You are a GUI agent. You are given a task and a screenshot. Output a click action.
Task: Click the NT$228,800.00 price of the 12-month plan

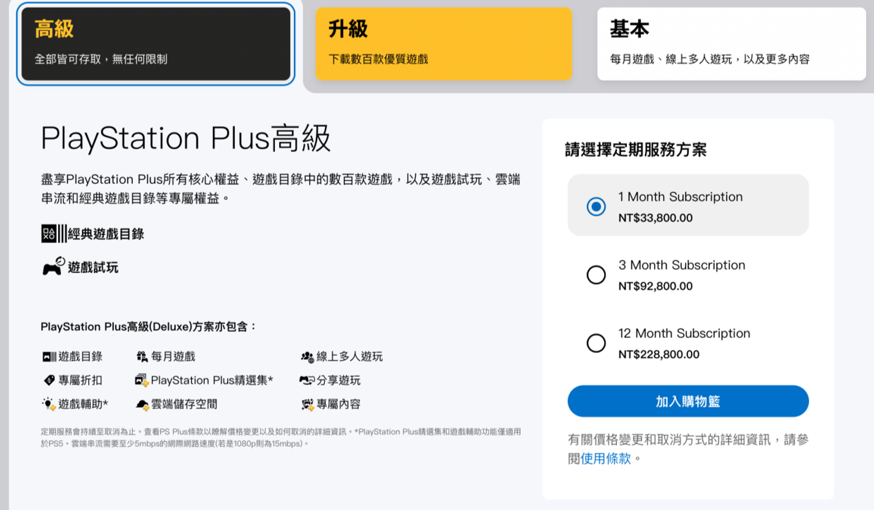(x=659, y=354)
